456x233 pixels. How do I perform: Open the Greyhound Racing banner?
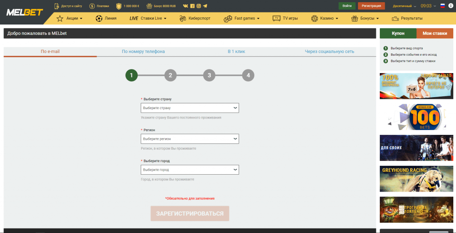(416, 179)
